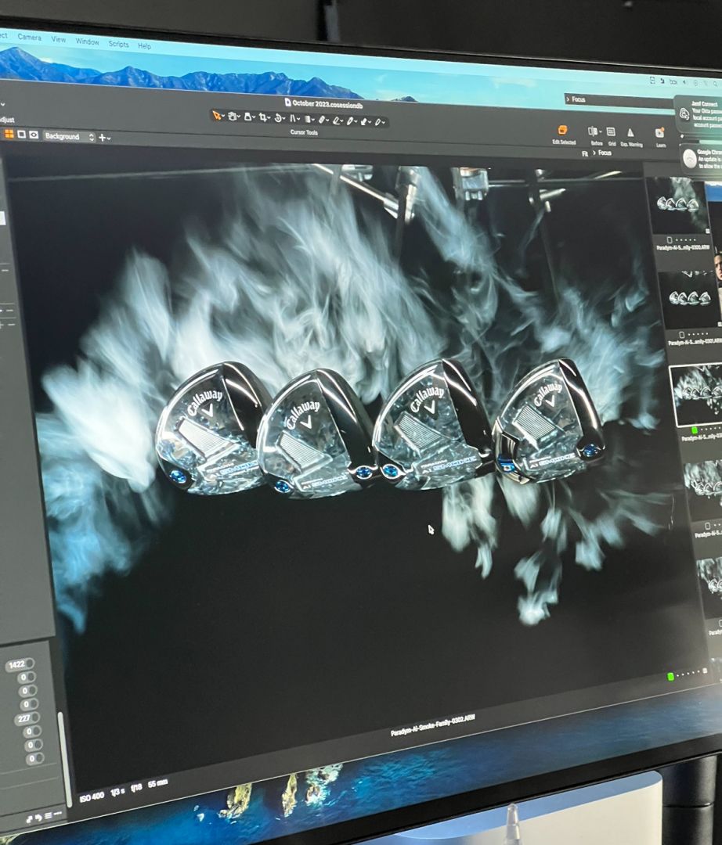The image size is (722, 845).
Task: Click the green color tag in the viewer corner
Action: tap(670, 676)
